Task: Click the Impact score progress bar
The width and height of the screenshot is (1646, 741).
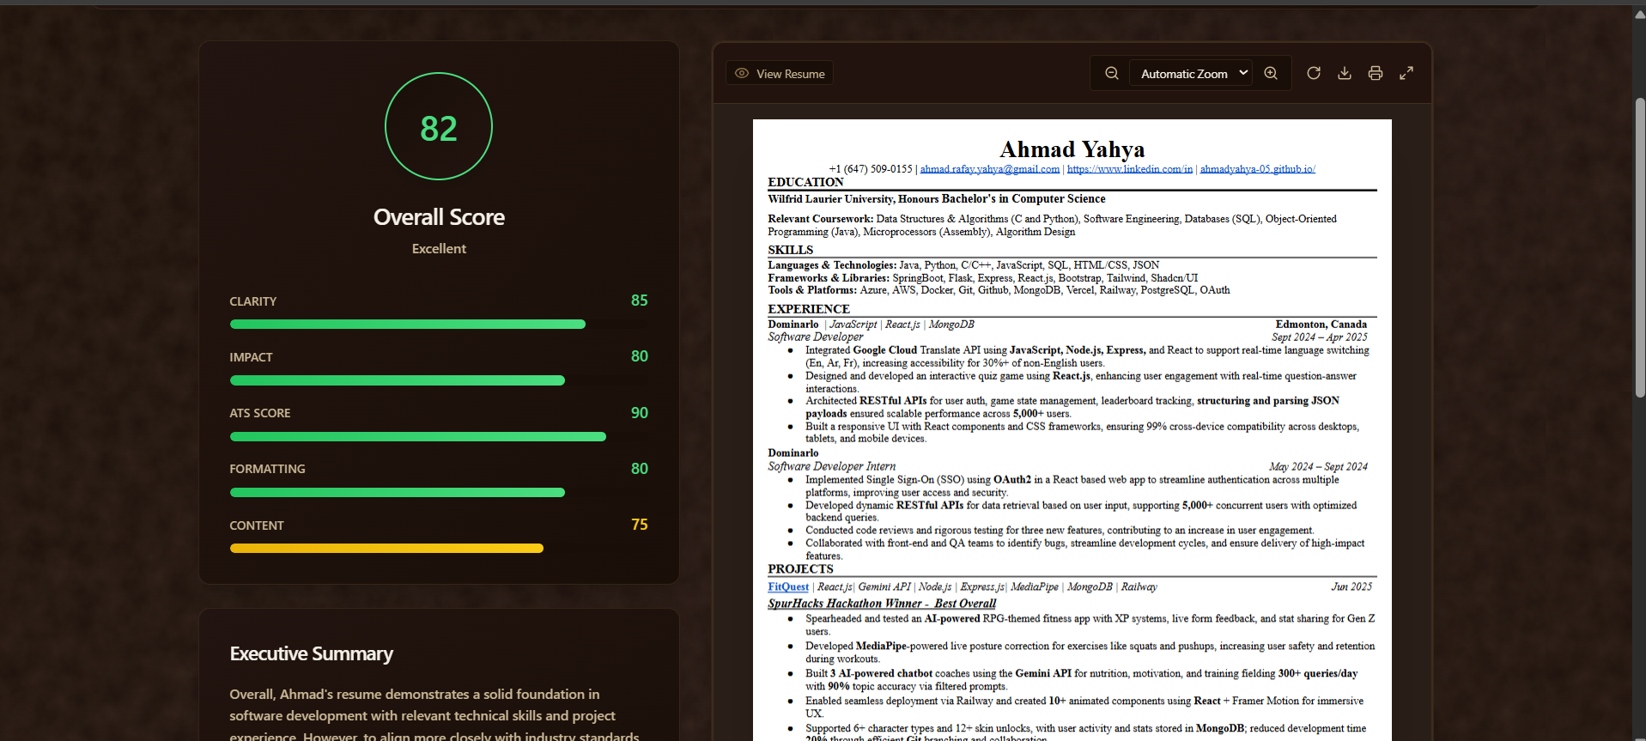Action: (x=439, y=380)
